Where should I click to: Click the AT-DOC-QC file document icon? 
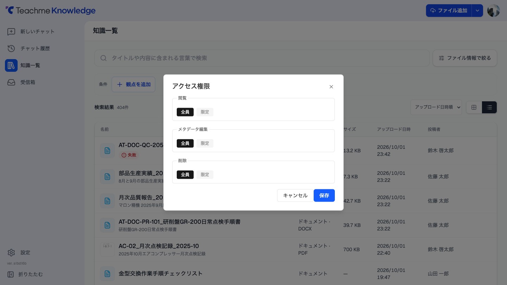[107, 151]
